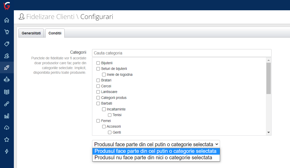Open the customers people icon

[7, 56]
